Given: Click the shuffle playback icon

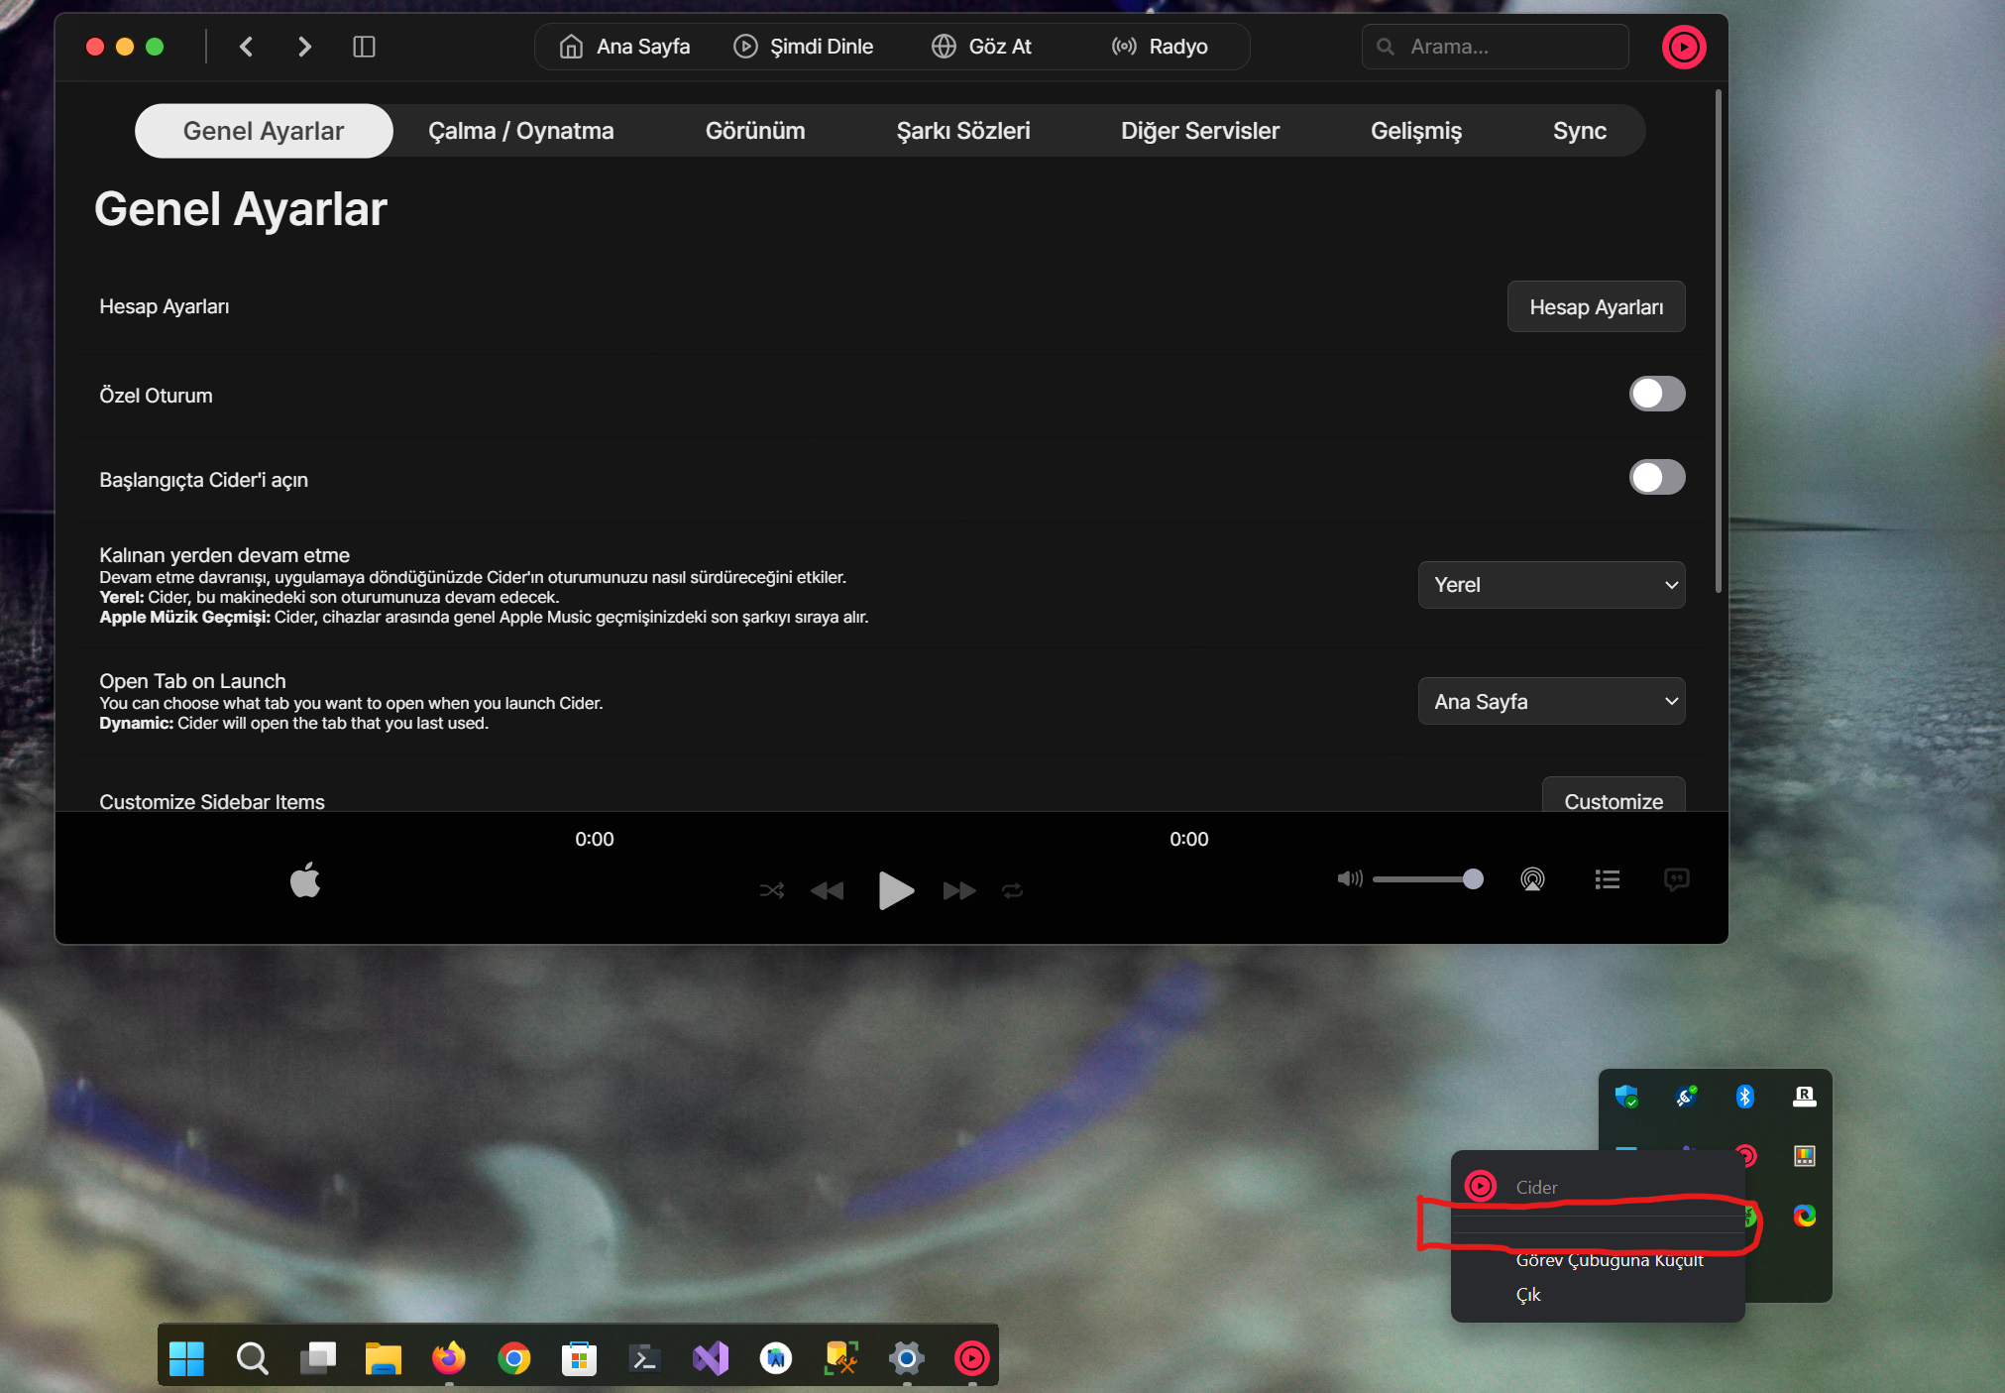Looking at the screenshot, I should 772,890.
